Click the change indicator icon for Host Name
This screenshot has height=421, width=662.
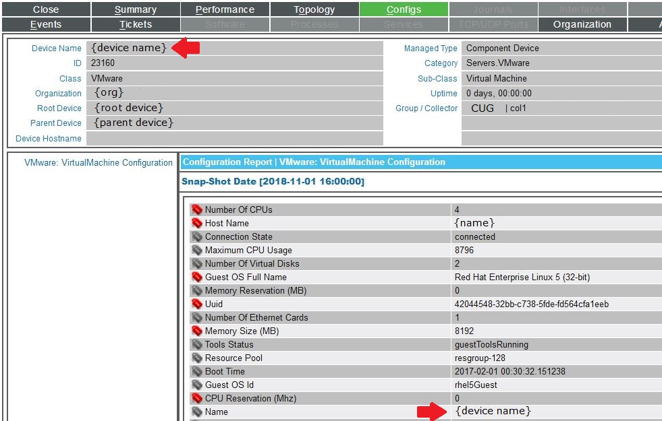coord(196,223)
